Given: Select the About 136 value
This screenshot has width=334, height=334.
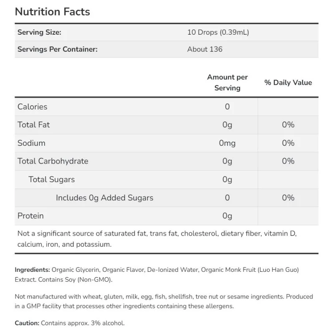Looking at the screenshot, I should 205,49.
